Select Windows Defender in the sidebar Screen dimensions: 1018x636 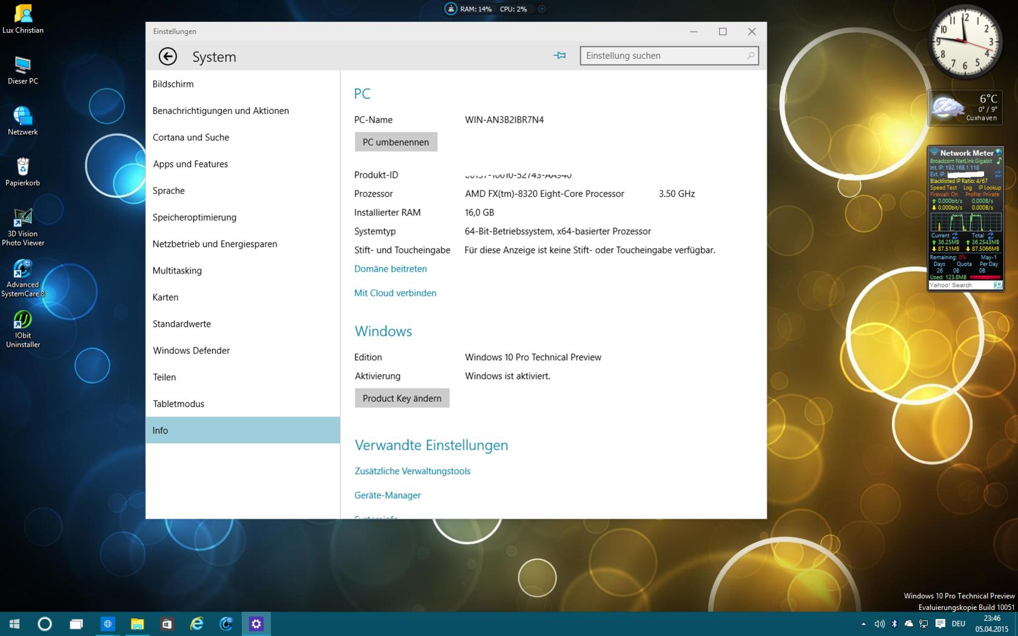click(x=191, y=350)
